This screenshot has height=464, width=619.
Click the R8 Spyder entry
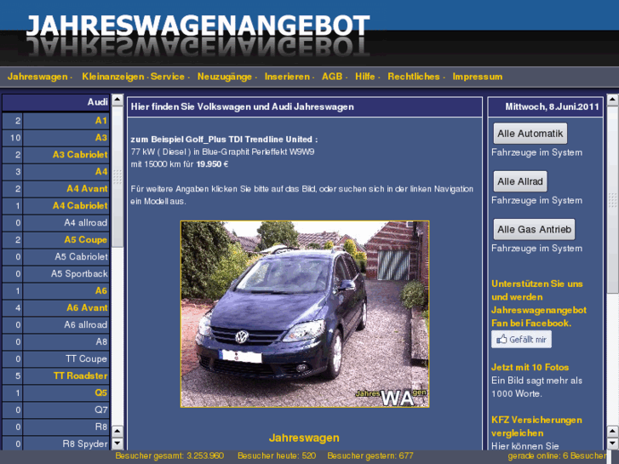pyautogui.click(x=85, y=444)
